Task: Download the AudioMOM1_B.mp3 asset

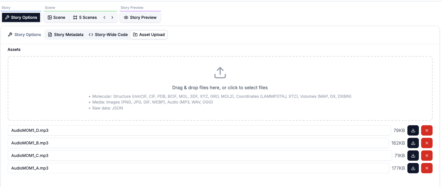Action: pyautogui.click(x=413, y=143)
